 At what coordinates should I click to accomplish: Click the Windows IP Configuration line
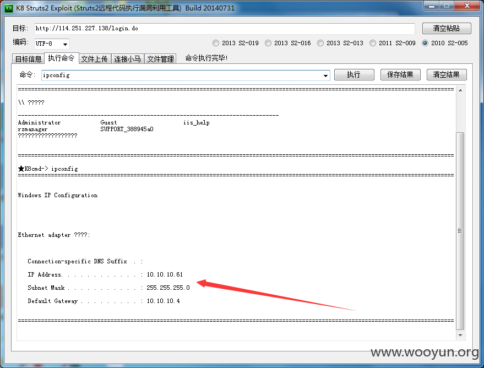coord(58,196)
